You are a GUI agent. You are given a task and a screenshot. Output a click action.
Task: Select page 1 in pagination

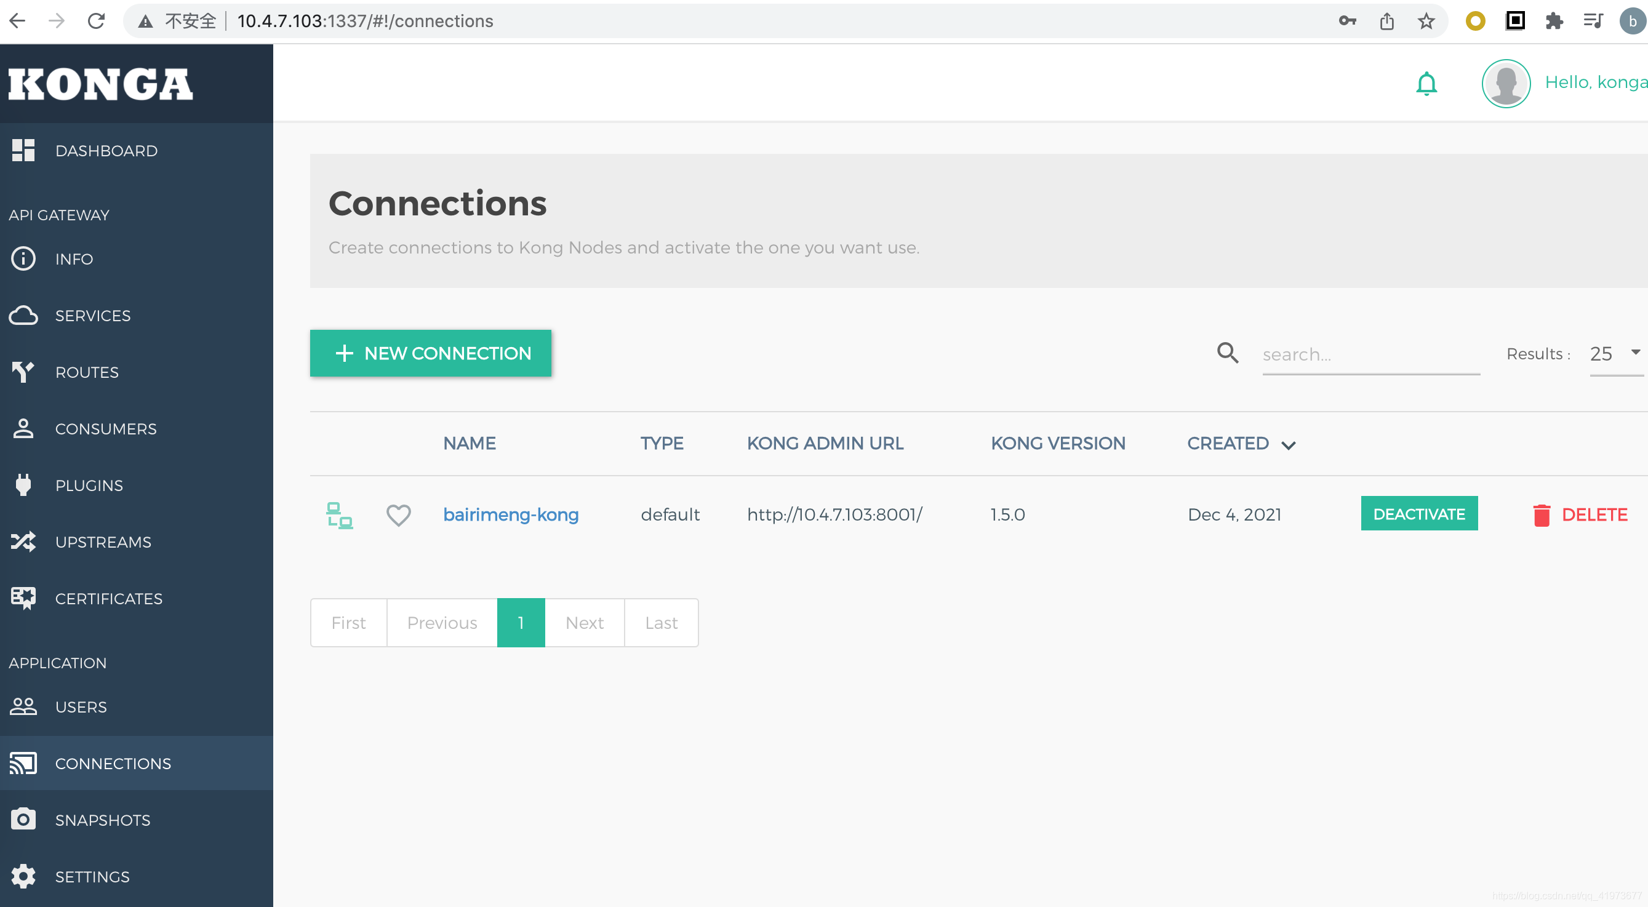click(x=520, y=622)
